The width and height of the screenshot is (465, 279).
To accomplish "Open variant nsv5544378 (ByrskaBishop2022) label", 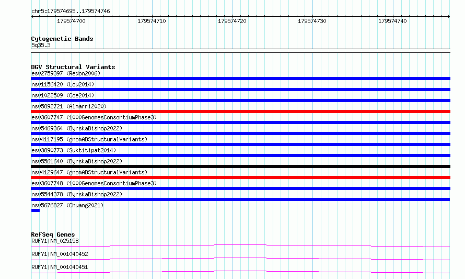I will pos(77,194).
